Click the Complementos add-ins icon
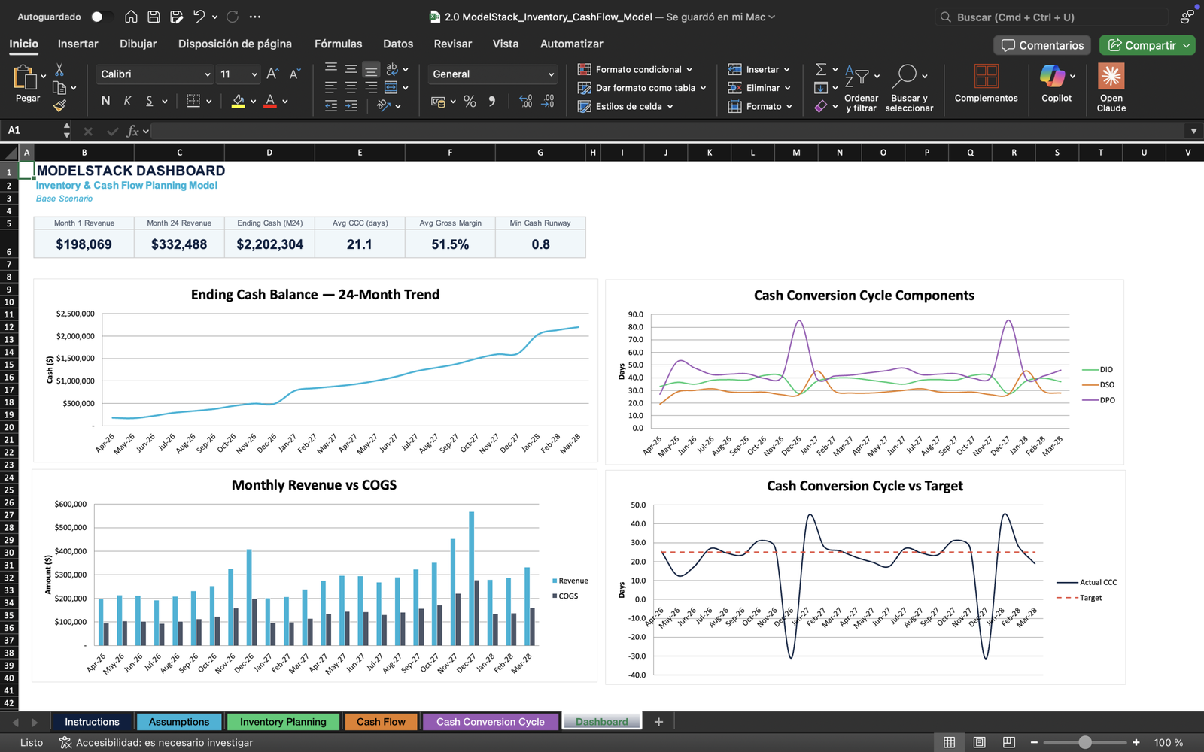1204x752 pixels. coord(986,77)
